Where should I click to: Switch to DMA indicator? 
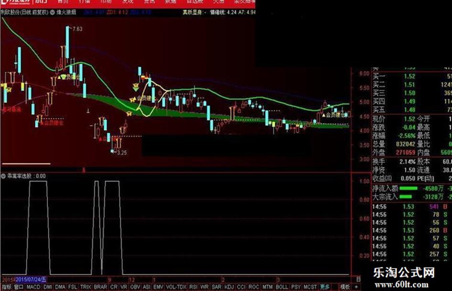tap(60, 287)
